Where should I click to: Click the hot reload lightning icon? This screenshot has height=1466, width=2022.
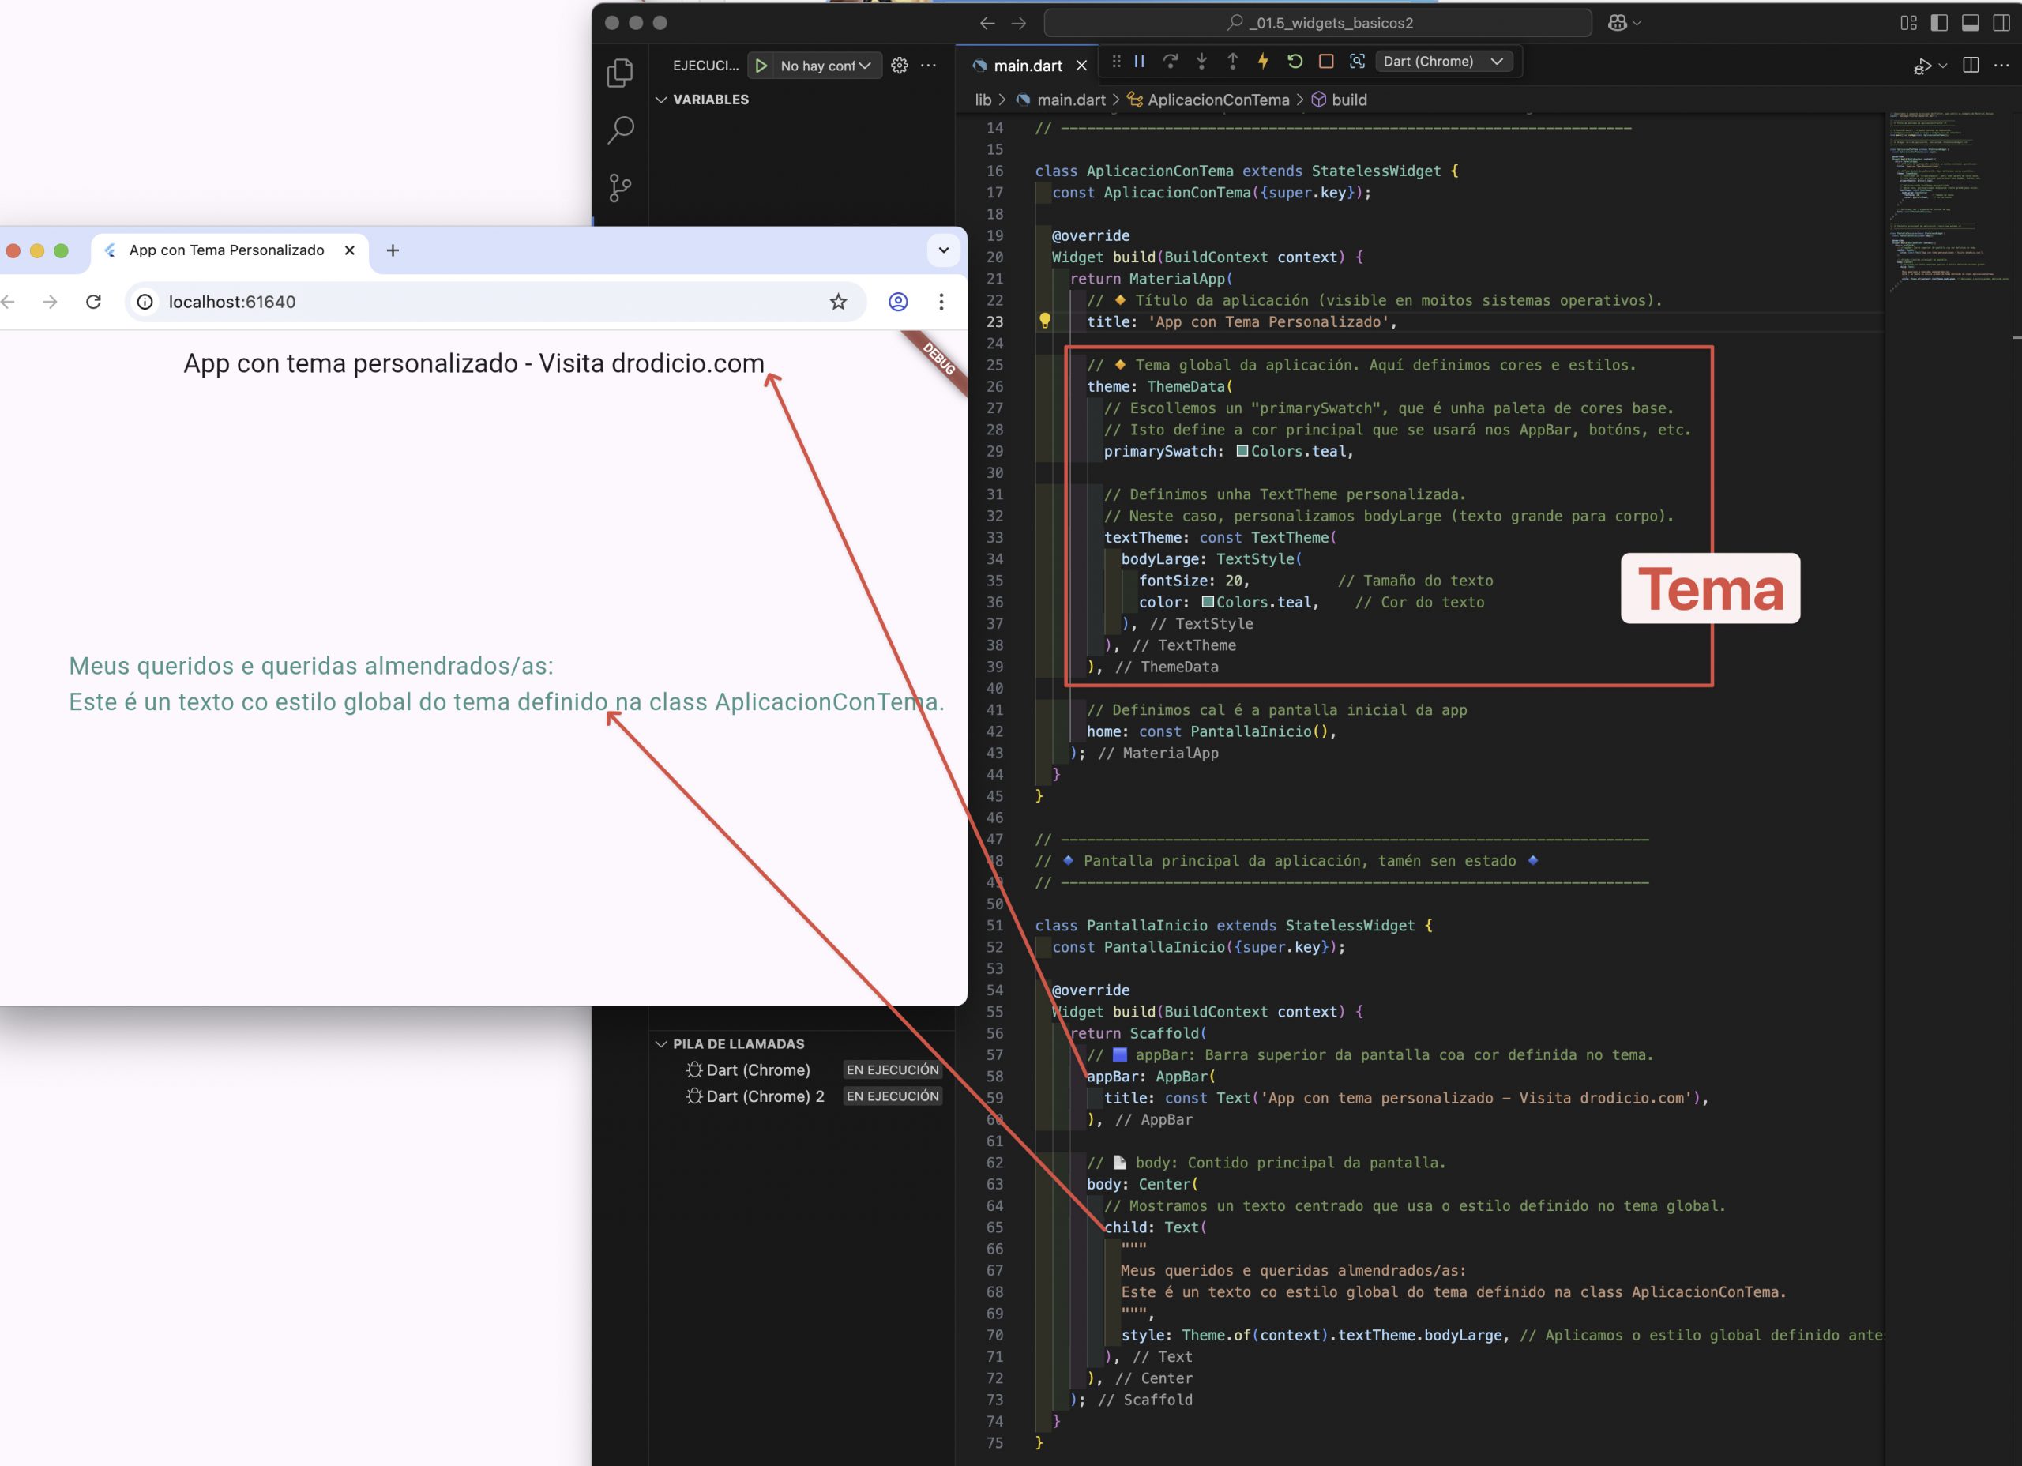pos(1263,62)
